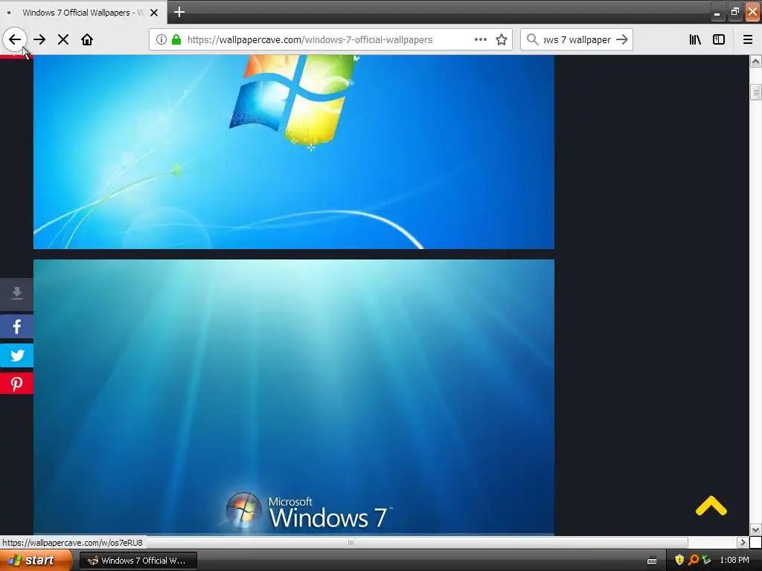Jump to top with yellow chevron arrow
Image resolution: width=762 pixels, height=571 pixels.
click(x=711, y=506)
